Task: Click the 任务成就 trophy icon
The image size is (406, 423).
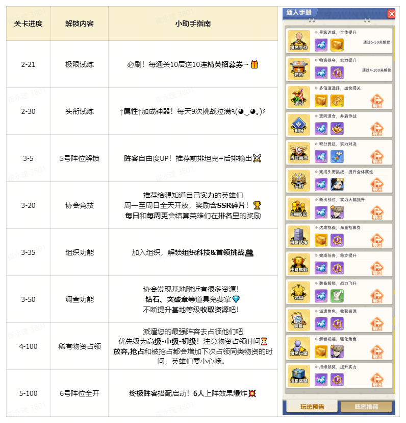Action: (298, 264)
